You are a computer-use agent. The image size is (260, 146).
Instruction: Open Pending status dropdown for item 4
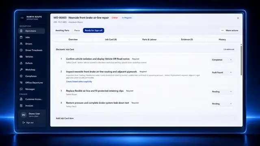tap(222, 104)
